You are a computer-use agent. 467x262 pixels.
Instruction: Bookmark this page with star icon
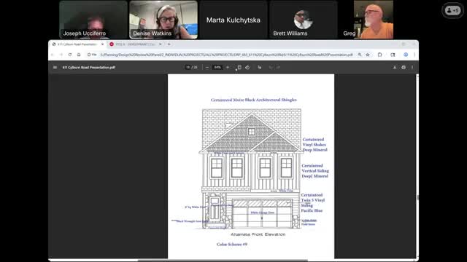tap(368, 55)
